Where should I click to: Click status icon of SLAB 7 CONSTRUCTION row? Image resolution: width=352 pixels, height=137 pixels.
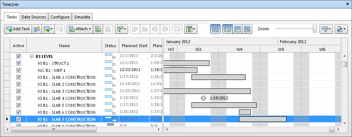tap(110, 119)
